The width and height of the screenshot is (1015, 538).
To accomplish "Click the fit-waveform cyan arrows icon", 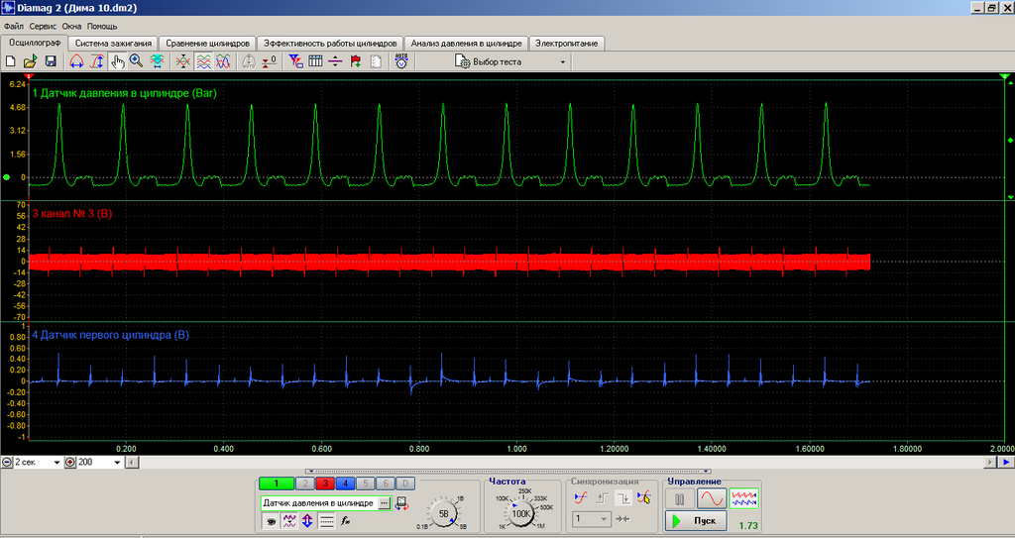I will pyautogui.click(x=156, y=61).
